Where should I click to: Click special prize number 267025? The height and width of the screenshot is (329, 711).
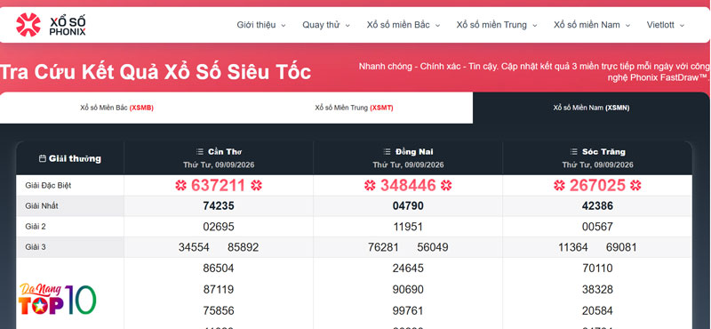coord(597,185)
